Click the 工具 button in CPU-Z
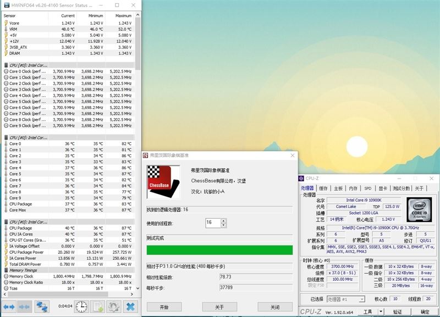 367,312
